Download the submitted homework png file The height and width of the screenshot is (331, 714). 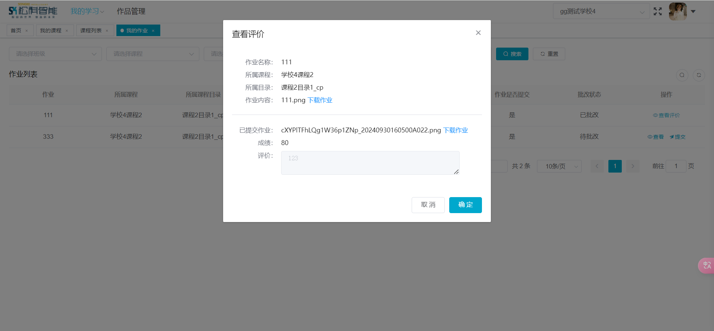tap(456, 130)
